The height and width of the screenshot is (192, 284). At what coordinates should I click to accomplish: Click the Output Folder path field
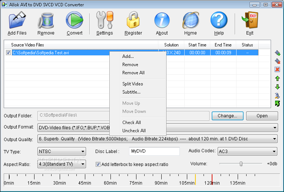123,116
